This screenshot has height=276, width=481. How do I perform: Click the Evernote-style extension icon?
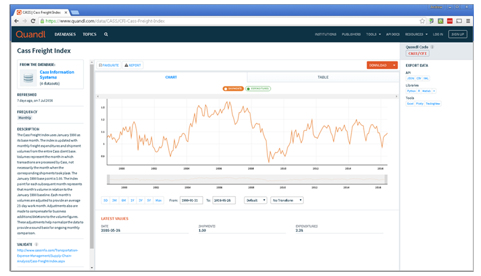click(x=432, y=21)
